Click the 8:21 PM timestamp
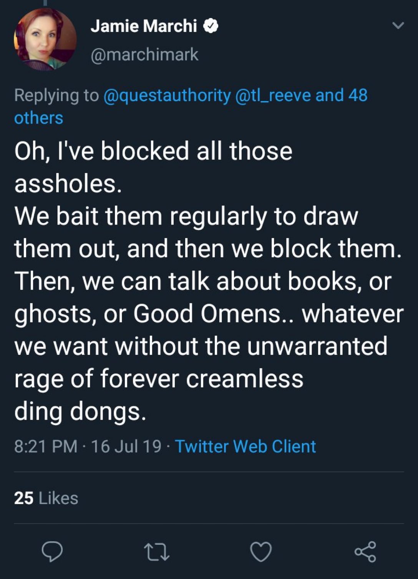This screenshot has height=579, width=418. (x=46, y=446)
